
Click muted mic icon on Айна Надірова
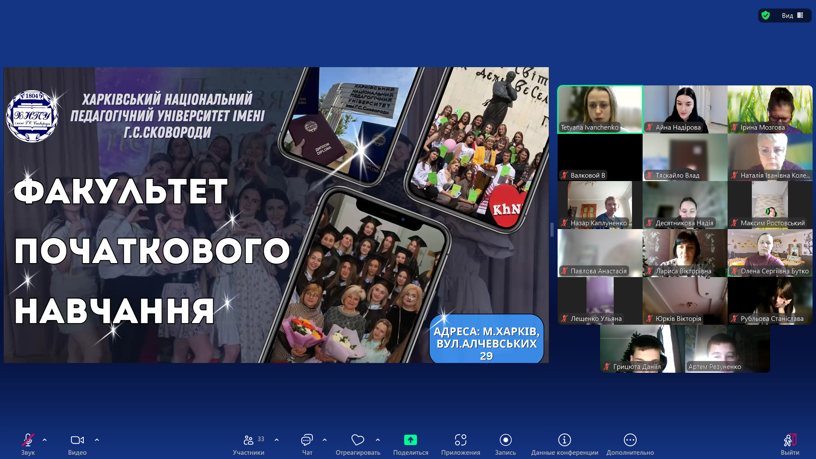(x=649, y=127)
